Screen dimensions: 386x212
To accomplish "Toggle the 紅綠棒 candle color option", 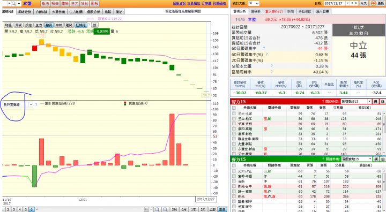I will point(81,25).
